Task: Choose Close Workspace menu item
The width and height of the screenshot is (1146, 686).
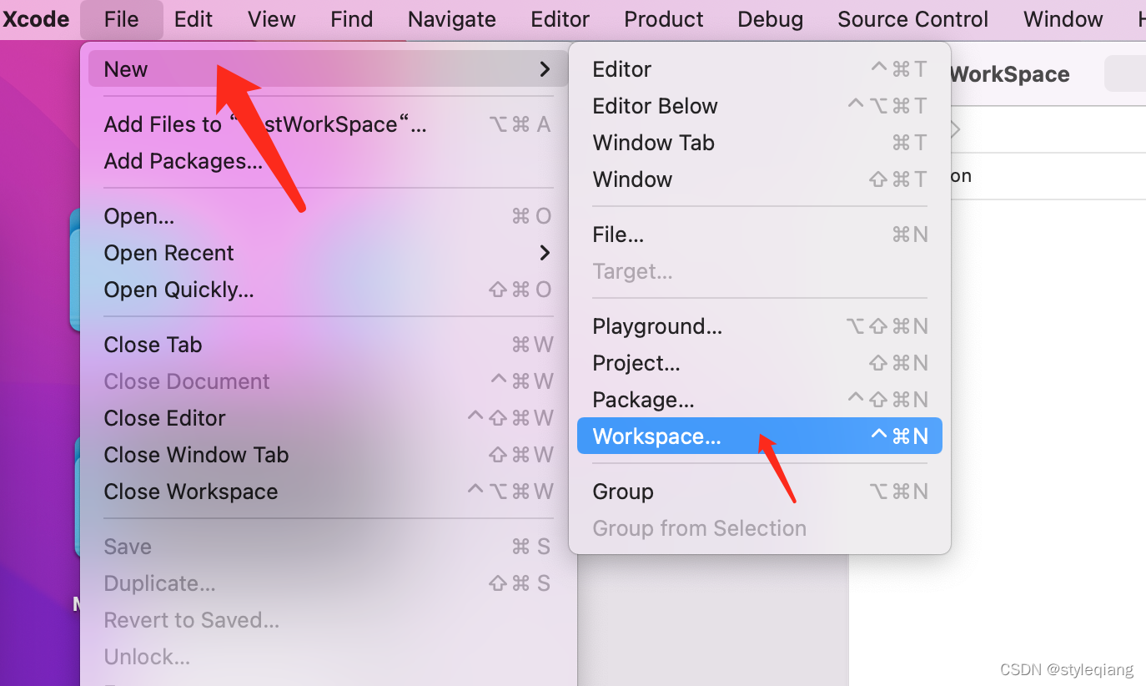Action: point(328,492)
